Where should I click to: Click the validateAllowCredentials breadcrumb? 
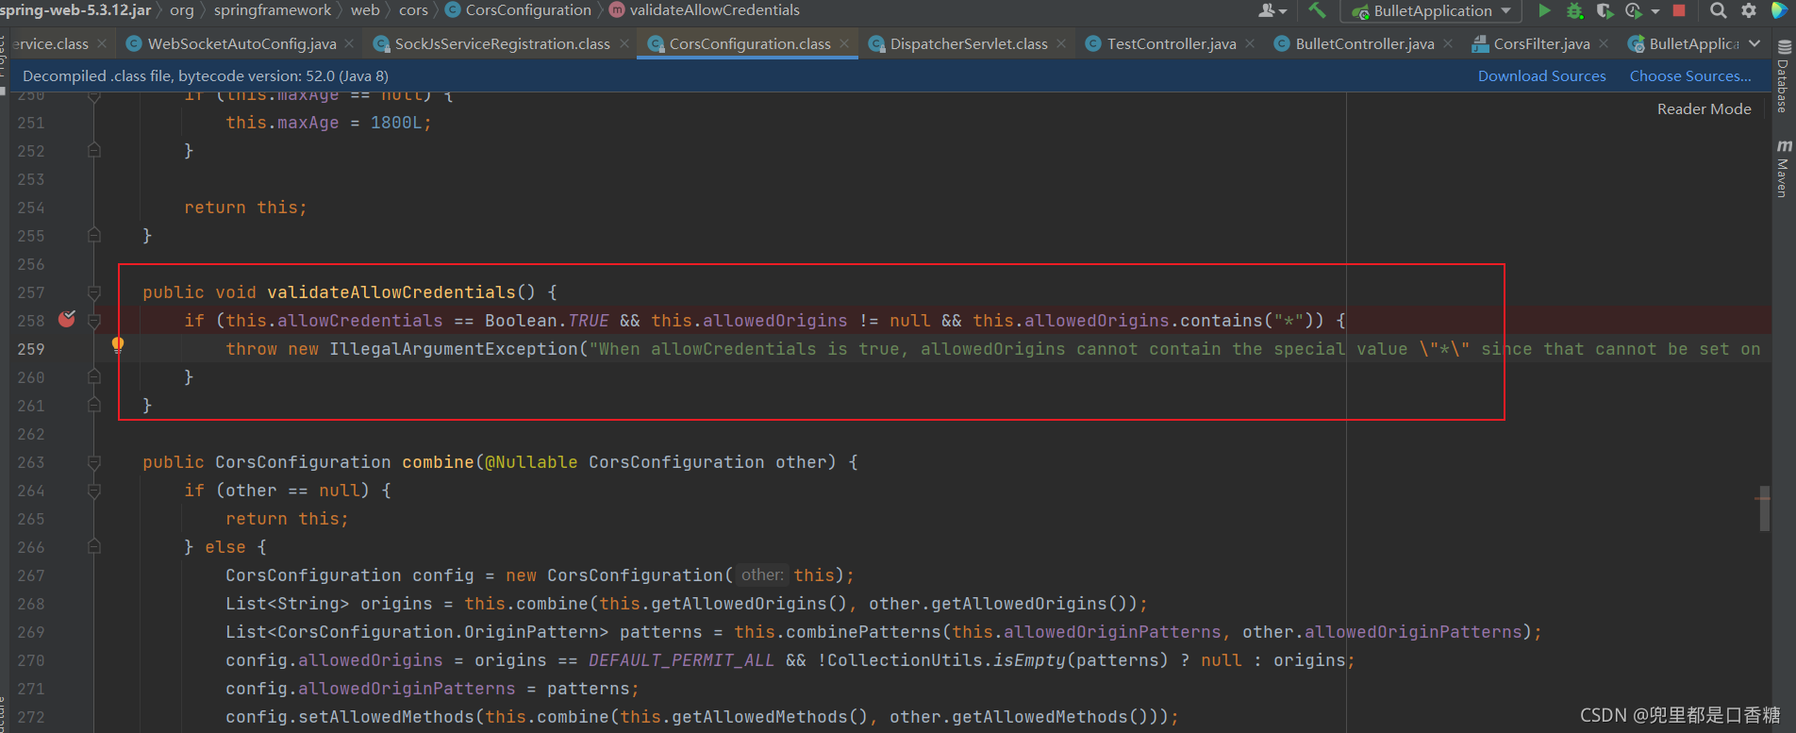coord(705,9)
